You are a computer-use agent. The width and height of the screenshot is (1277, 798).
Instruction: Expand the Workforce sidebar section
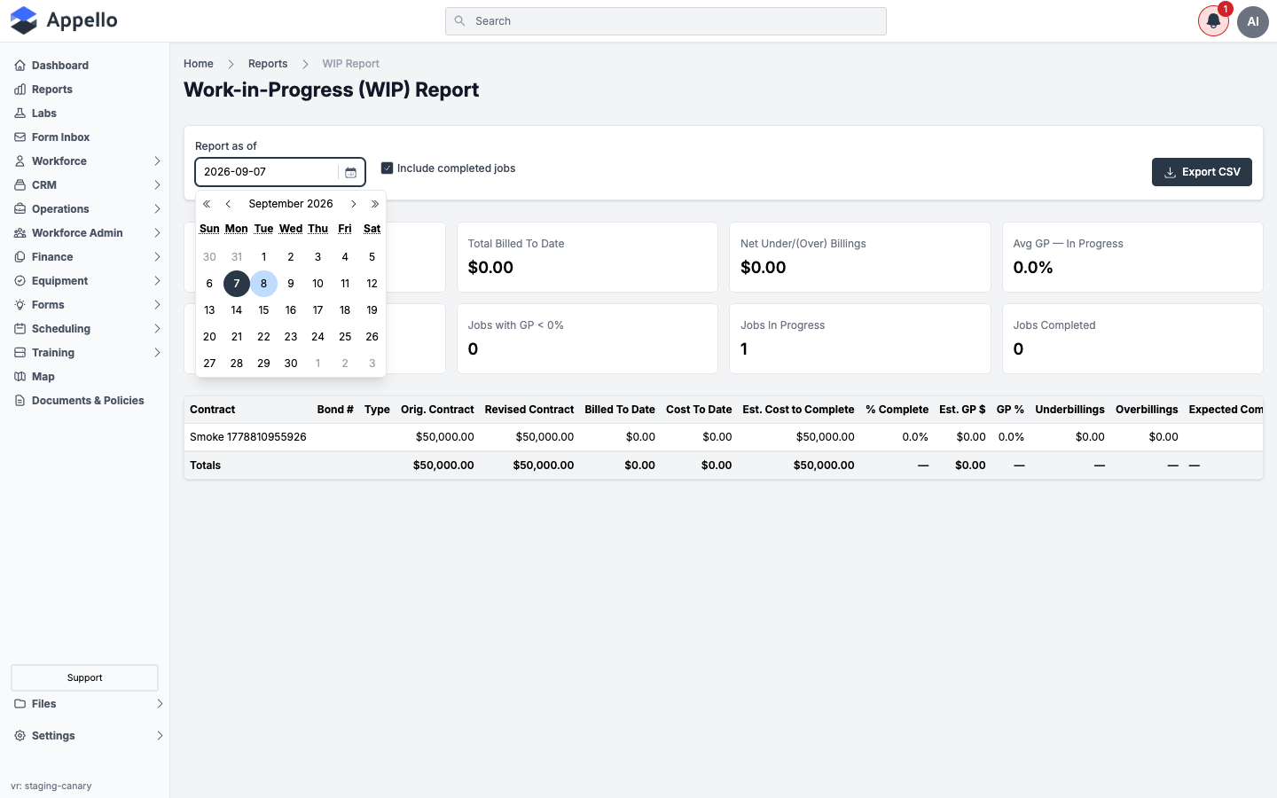tap(157, 161)
